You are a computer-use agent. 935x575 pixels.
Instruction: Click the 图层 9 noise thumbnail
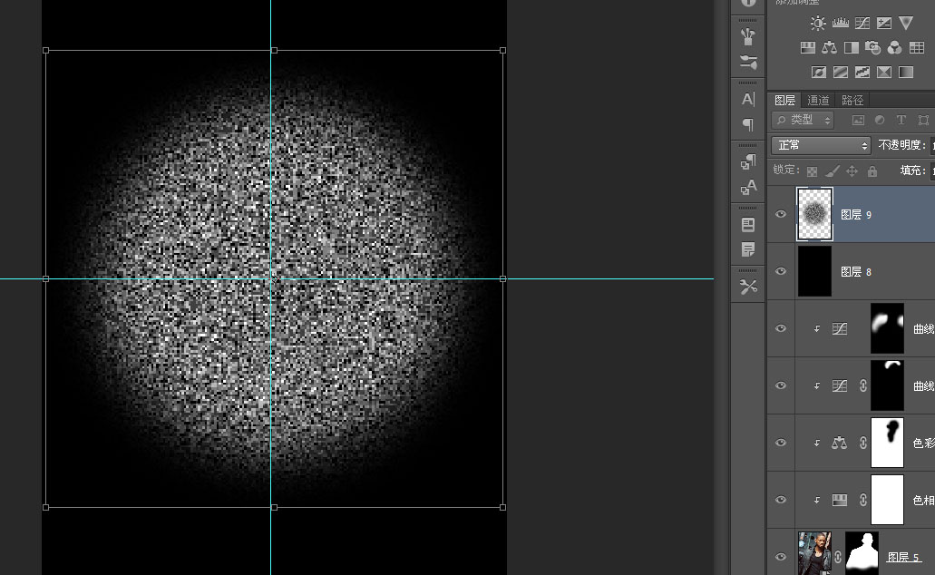point(814,214)
